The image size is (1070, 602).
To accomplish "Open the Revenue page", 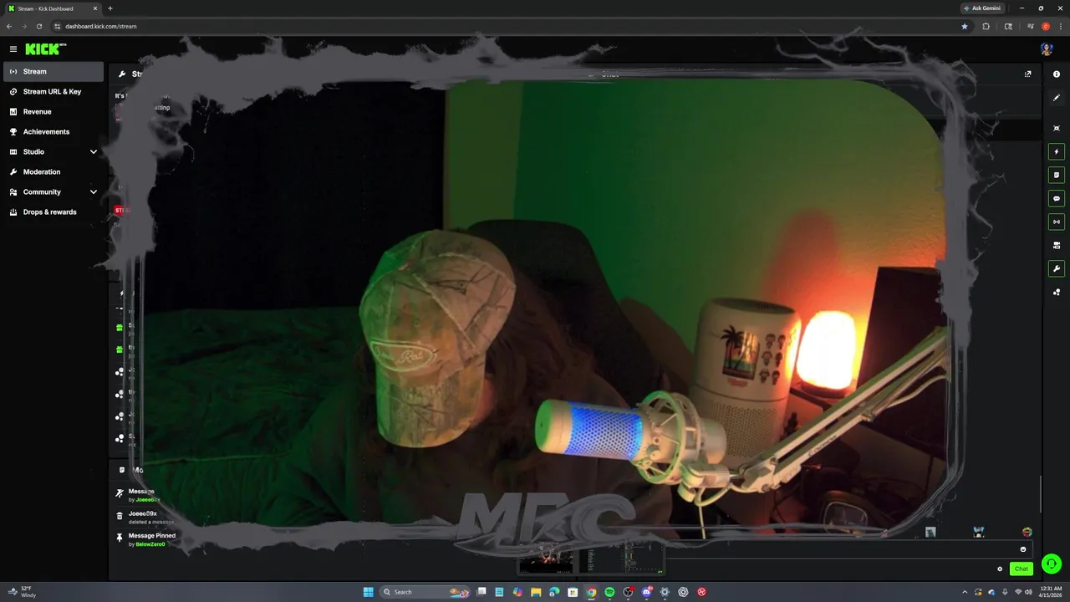I will 53,112.
